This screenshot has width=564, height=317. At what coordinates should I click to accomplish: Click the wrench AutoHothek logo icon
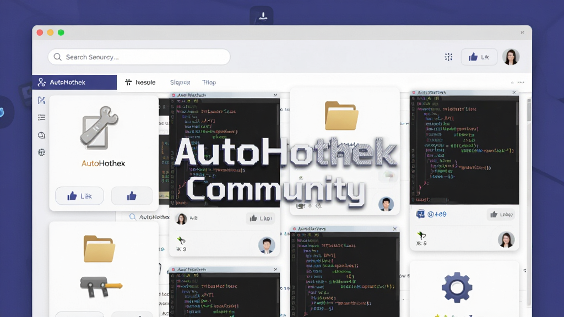[x=99, y=128]
